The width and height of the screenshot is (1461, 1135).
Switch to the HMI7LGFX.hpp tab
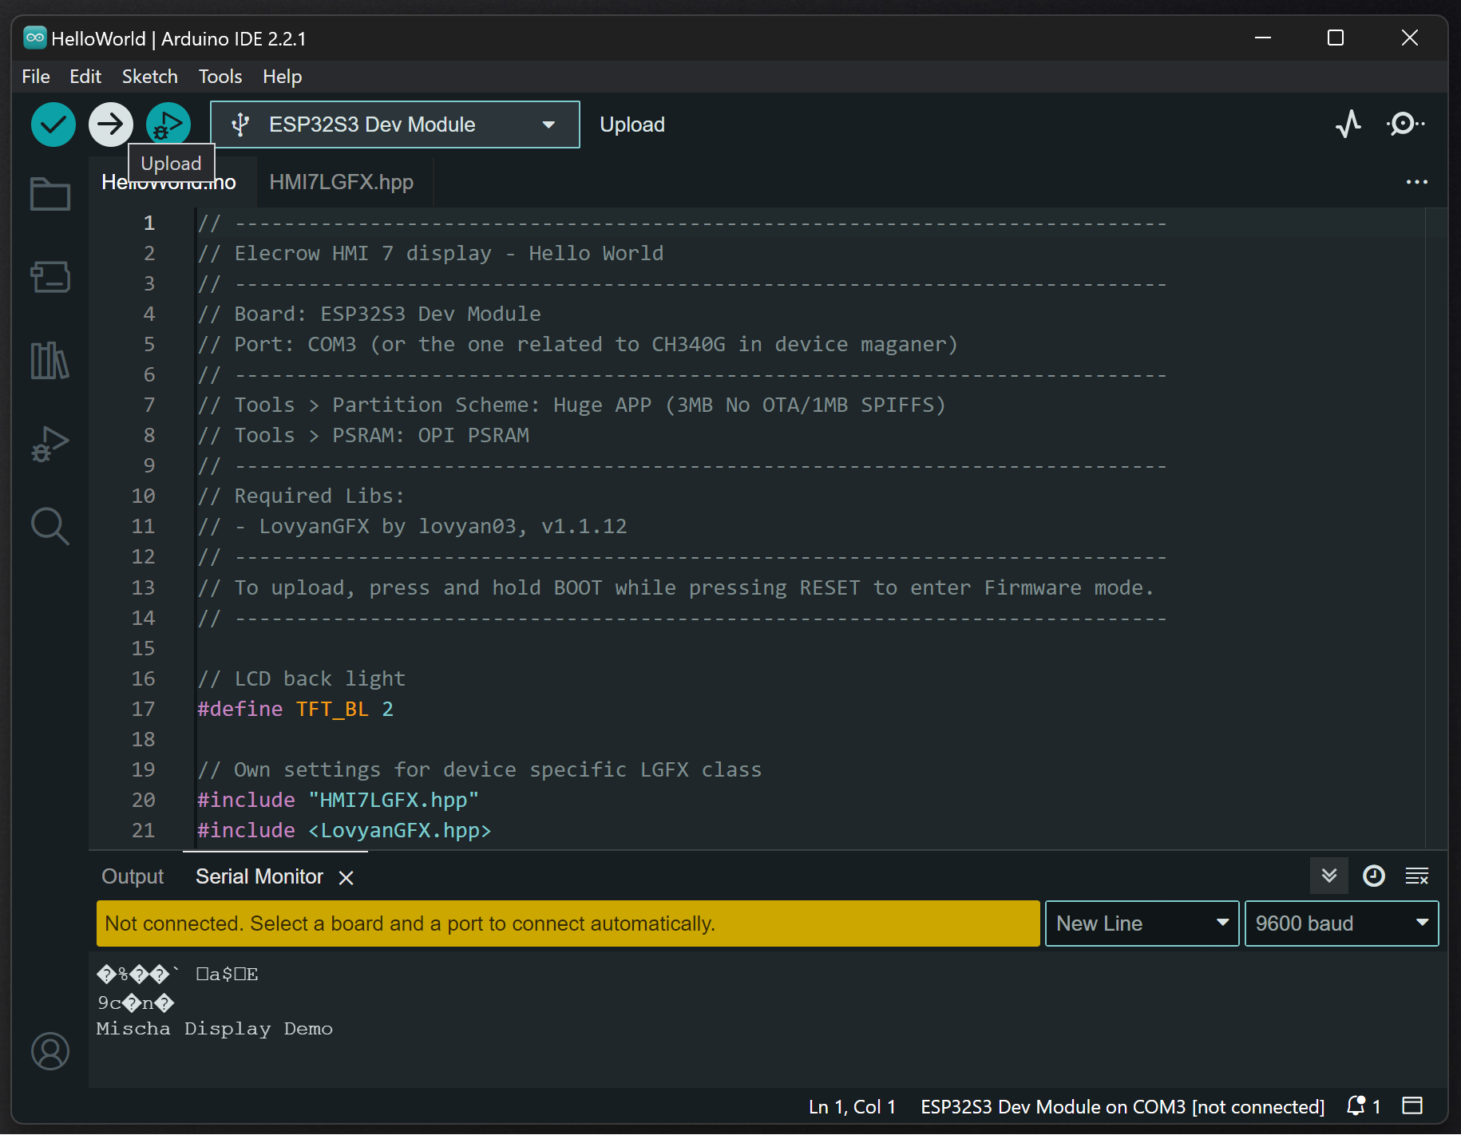pyautogui.click(x=342, y=182)
